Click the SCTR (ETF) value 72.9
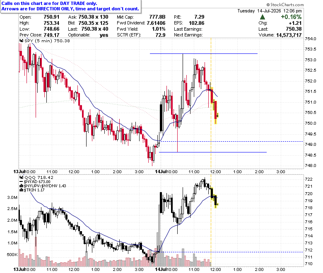Screen dimensions: 323x273 160,35
